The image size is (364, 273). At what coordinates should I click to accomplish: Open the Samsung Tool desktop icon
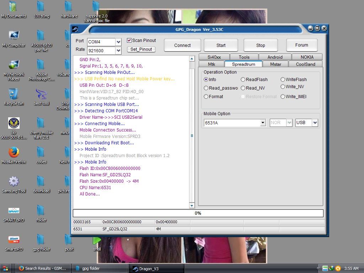(x=14, y=182)
